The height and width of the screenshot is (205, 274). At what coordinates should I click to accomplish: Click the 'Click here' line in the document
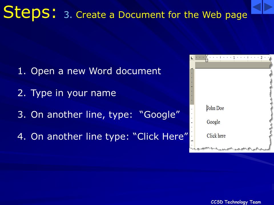click(216, 136)
